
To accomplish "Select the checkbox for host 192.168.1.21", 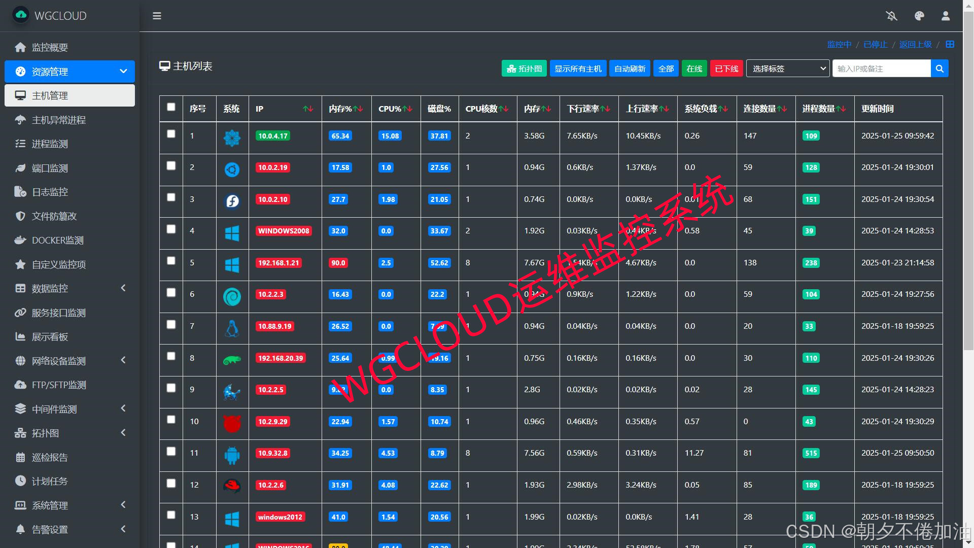I will coord(171,261).
